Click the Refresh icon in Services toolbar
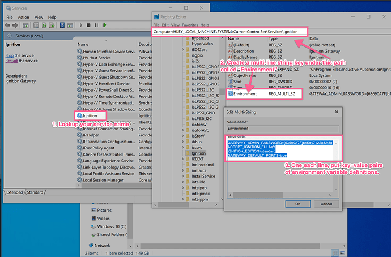The width and height of the screenshot is (391, 257). (44, 25)
